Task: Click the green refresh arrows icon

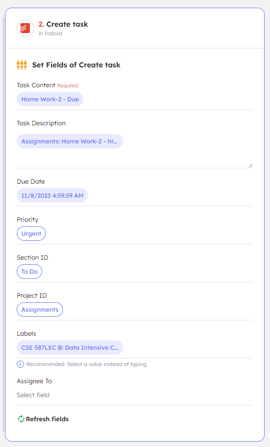Action: pyautogui.click(x=21, y=419)
